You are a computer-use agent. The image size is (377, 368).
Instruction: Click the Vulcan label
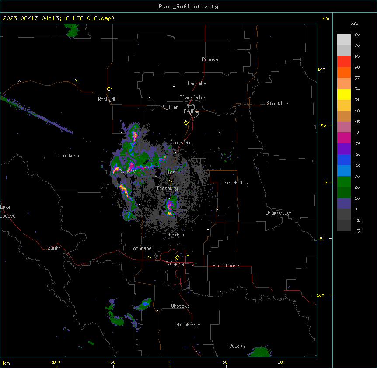237,346
